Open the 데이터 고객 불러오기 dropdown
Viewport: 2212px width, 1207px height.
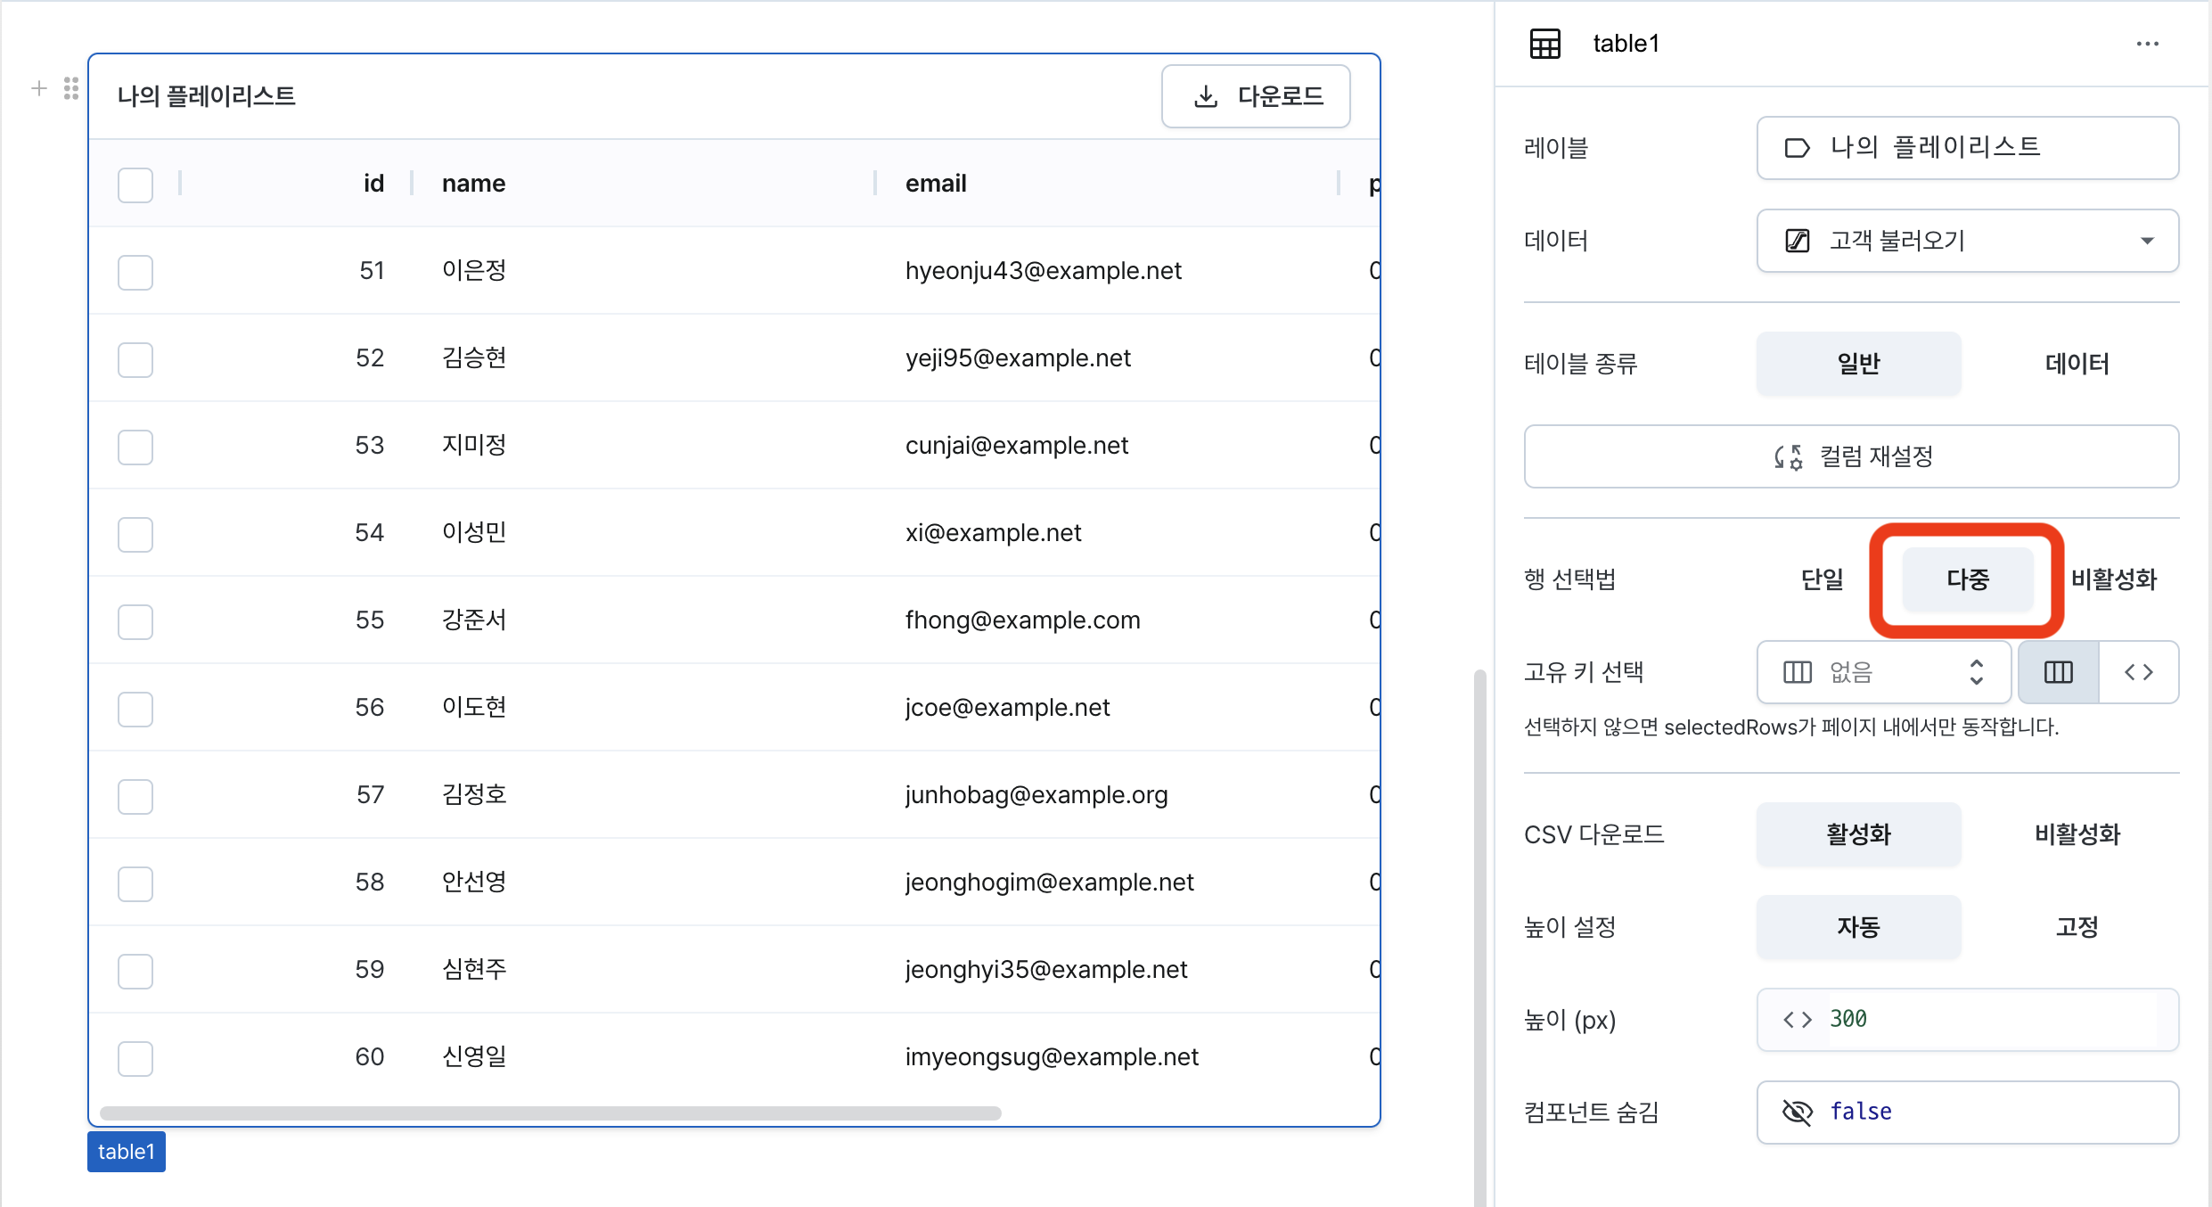coord(1967,241)
